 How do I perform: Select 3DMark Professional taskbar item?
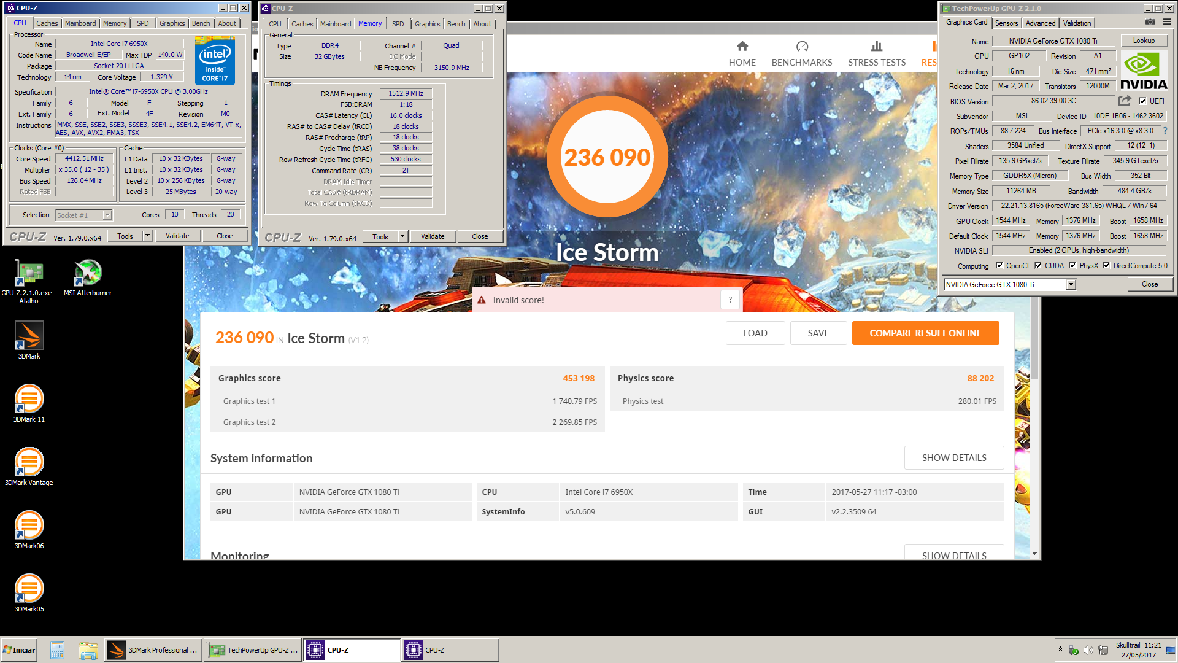153,650
